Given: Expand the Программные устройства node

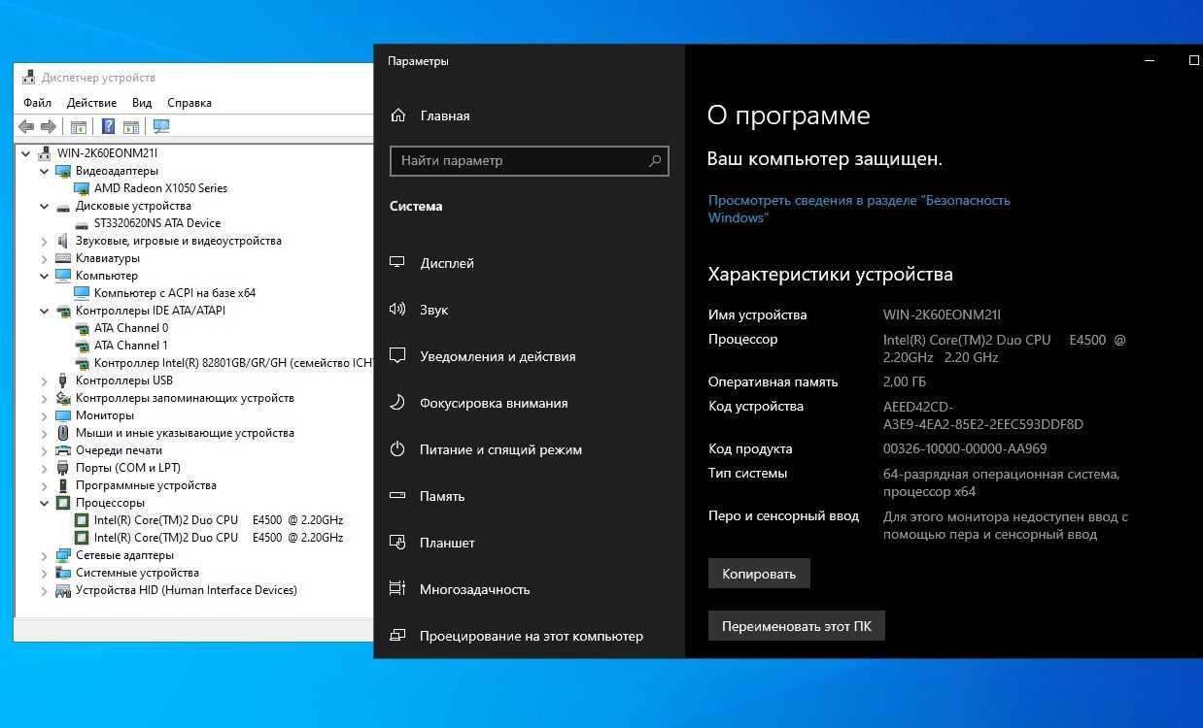Looking at the screenshot, I should pyautogui.click(x=45, y=485).
